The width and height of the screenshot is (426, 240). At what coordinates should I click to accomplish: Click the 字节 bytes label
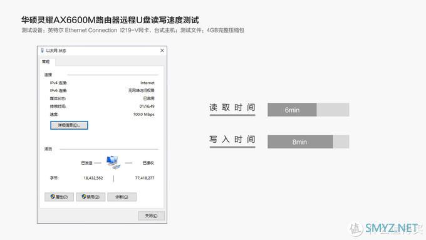54,178
